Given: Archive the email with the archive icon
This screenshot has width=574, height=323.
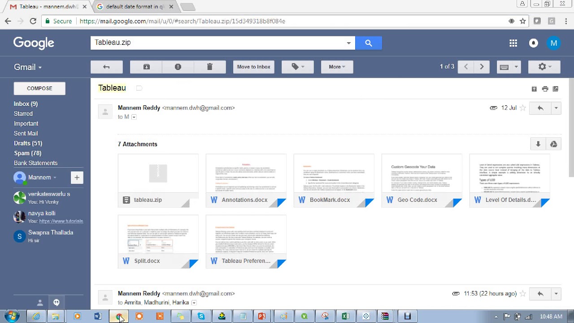Looking at the screenshot, I should (146, 67).
